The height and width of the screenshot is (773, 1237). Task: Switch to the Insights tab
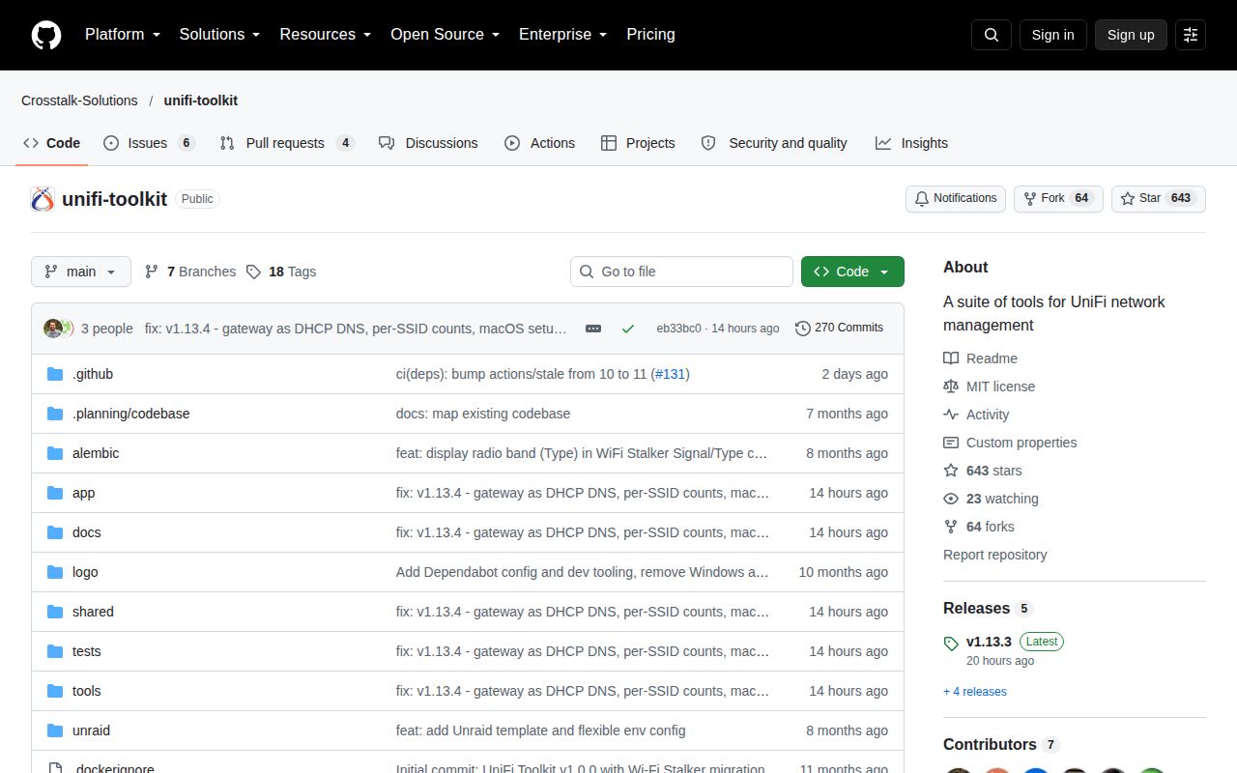[911, 143]
